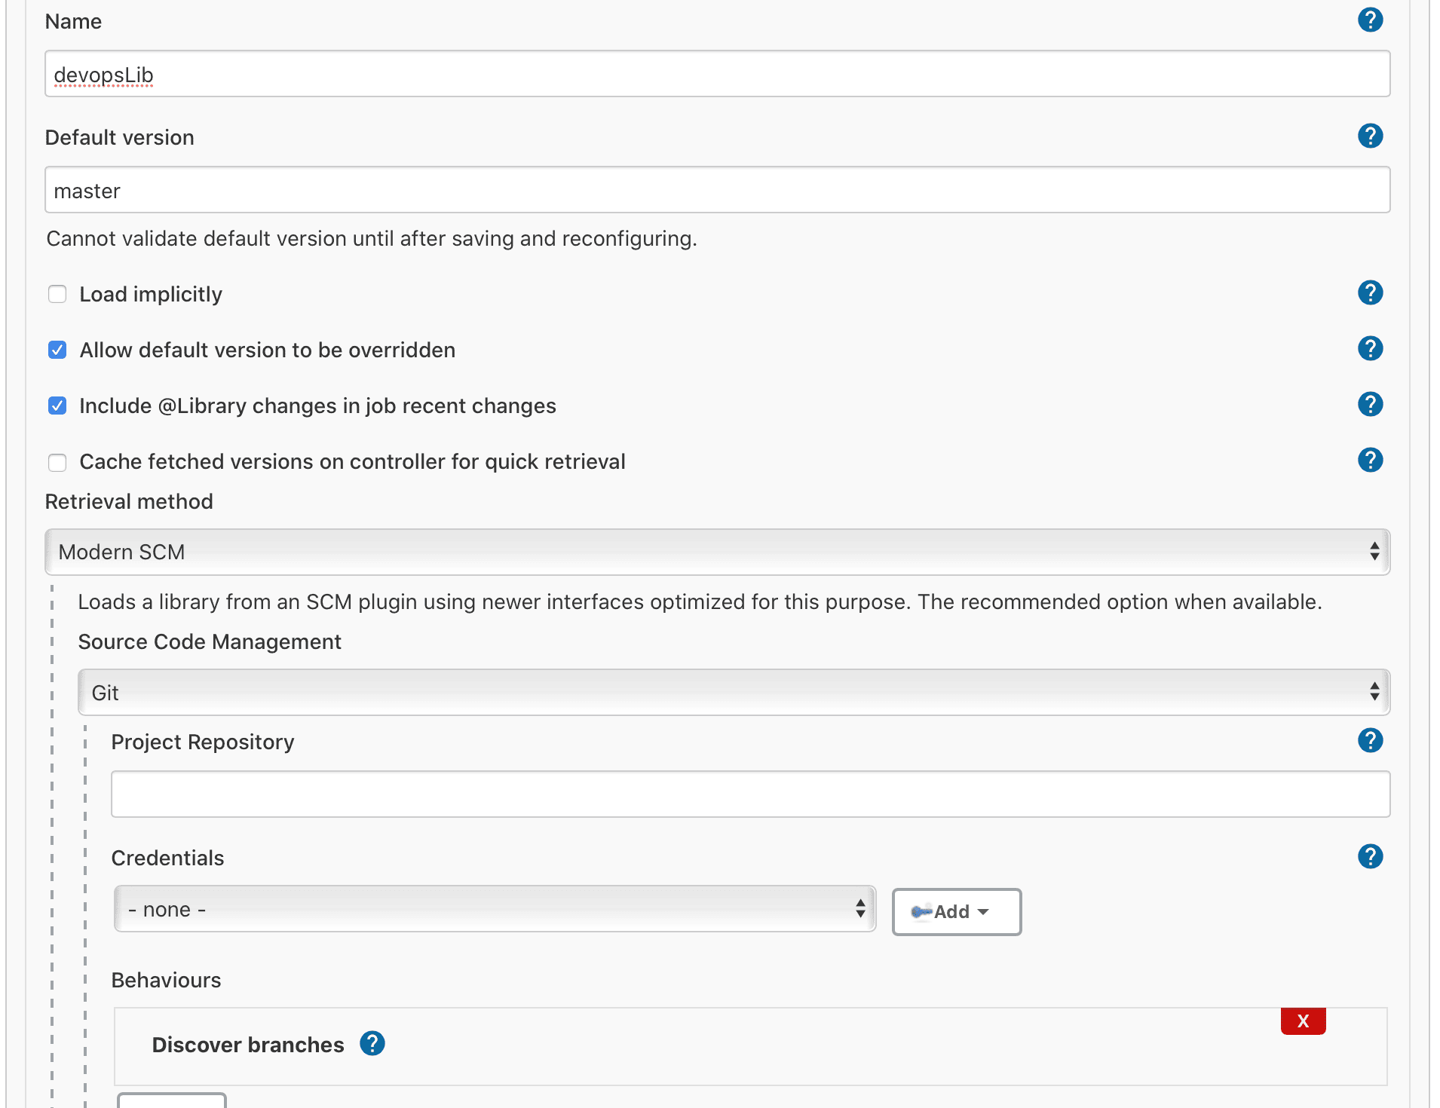The width and height of the screenshot is (1440, 1108).
Task: Open the Credentials selection dropdown
Action: (x=494, y=909)
